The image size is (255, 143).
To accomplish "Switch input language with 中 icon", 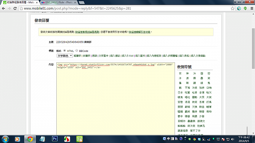I will coord(169,139).
